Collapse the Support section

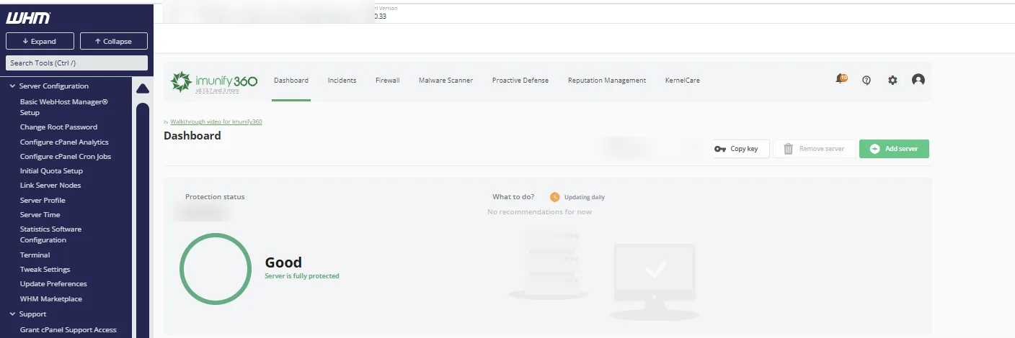pos(27,314)
